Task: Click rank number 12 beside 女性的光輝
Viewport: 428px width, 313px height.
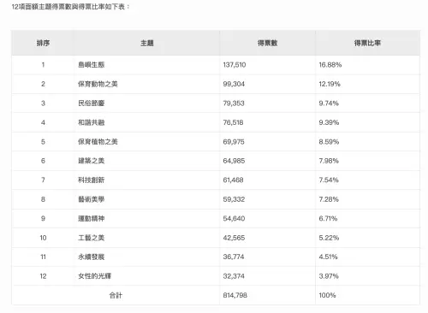Action: [43, 276]
